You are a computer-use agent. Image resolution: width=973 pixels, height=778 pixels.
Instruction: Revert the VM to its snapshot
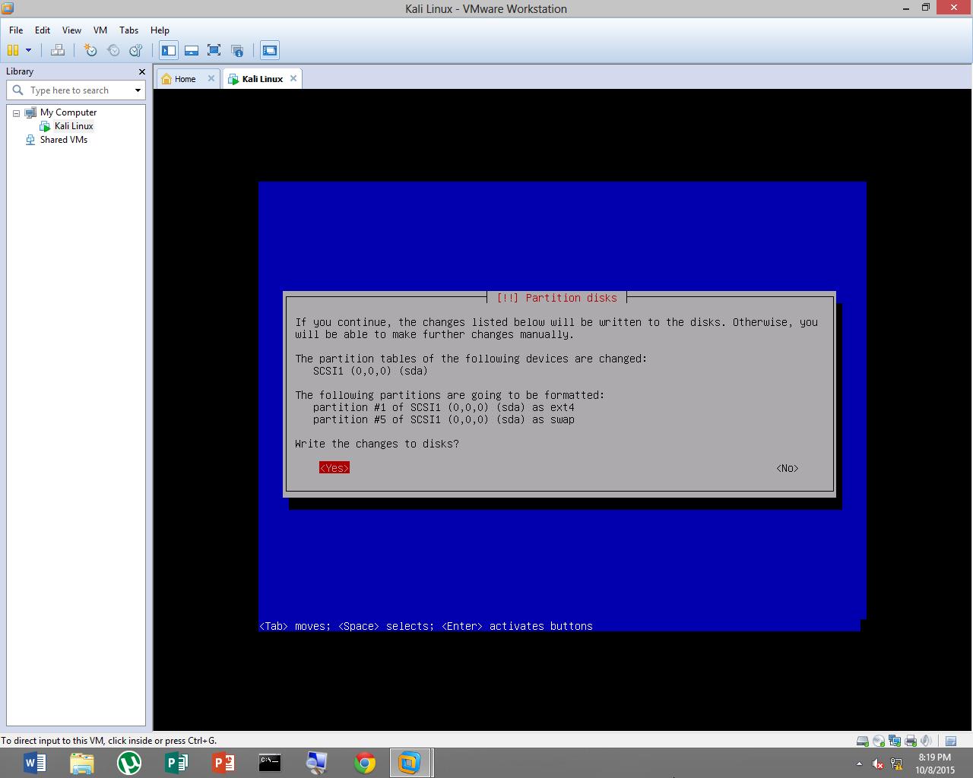[x=113, y=50]
